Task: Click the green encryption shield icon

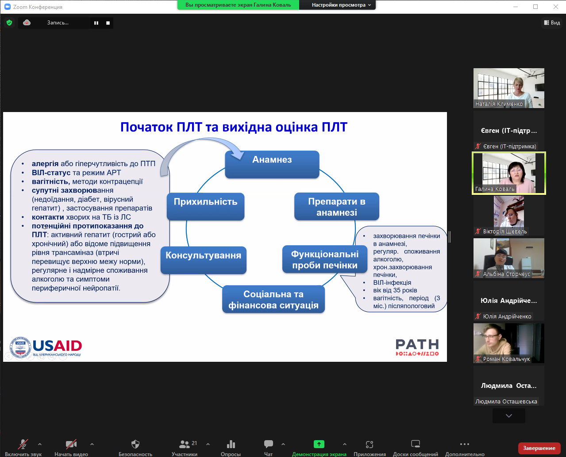Action: click(9, 23)
